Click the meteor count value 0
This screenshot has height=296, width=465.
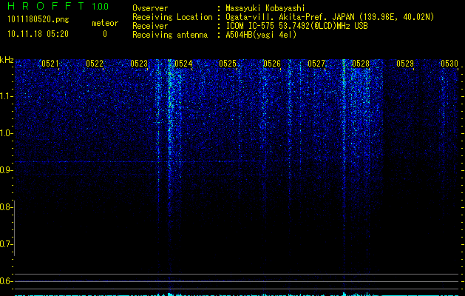tap(105, 34)
